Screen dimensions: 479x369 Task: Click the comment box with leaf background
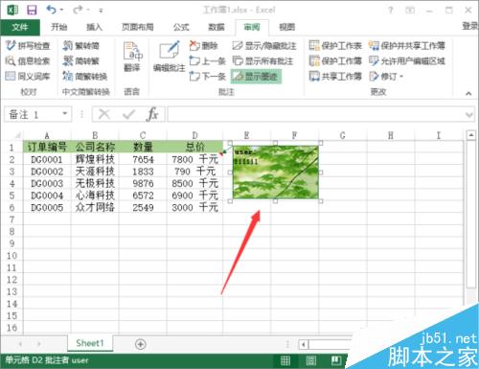[276, 173]
